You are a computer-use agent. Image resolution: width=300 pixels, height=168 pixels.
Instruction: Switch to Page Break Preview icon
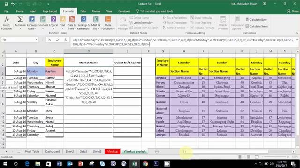[256, 157]
